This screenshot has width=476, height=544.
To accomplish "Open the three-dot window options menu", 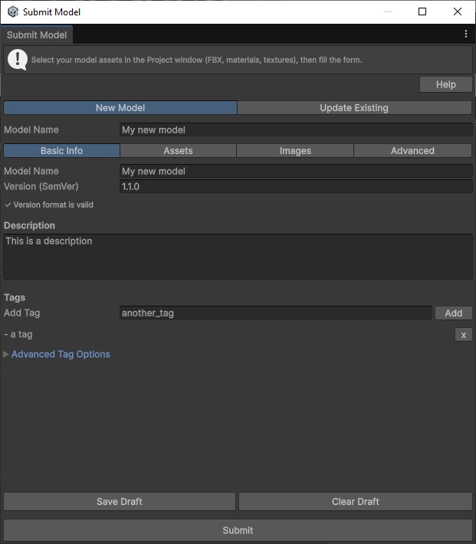I will click(465, 34).
